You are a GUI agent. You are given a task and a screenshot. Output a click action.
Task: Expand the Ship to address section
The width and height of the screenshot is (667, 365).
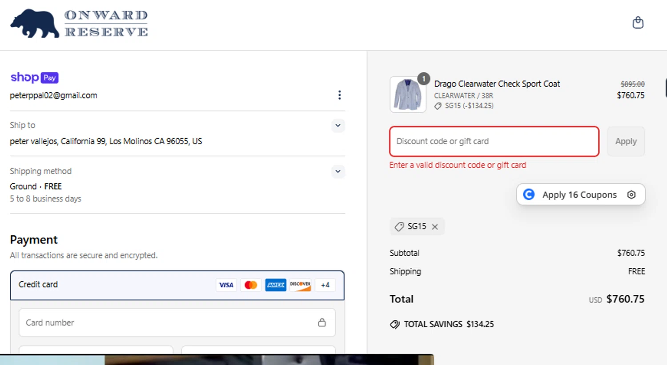(x=338, y=126)
